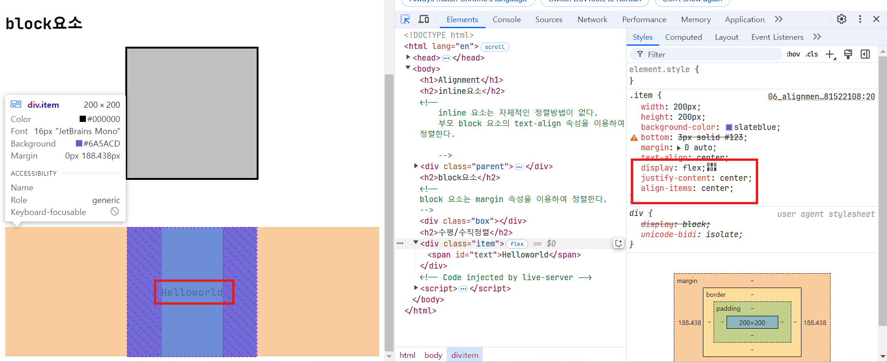Click the gray box on the page

pos(192,113)
